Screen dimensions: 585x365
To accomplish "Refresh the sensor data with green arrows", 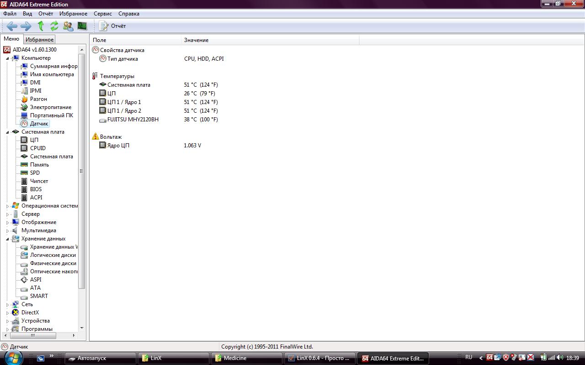I will click(54, 26).
